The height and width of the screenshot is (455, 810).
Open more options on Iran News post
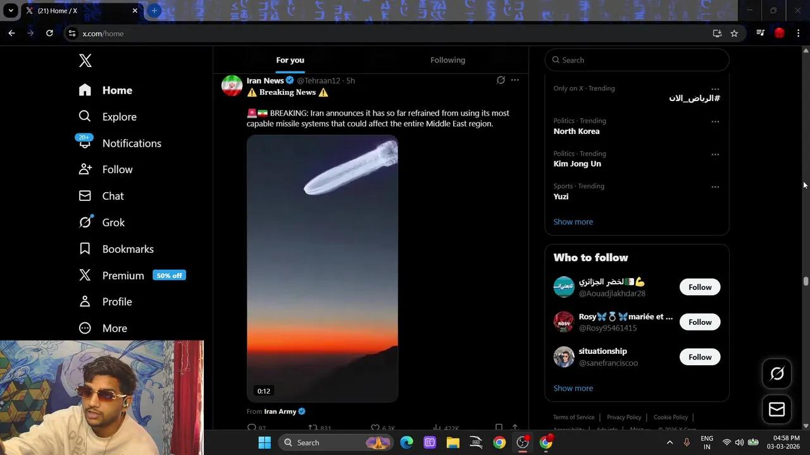(515, 80)
